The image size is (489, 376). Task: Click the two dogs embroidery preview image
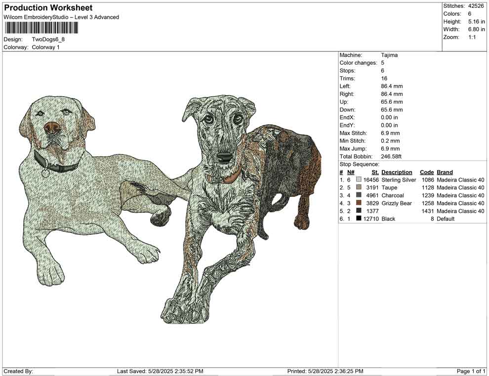click(x=170, y=209)
